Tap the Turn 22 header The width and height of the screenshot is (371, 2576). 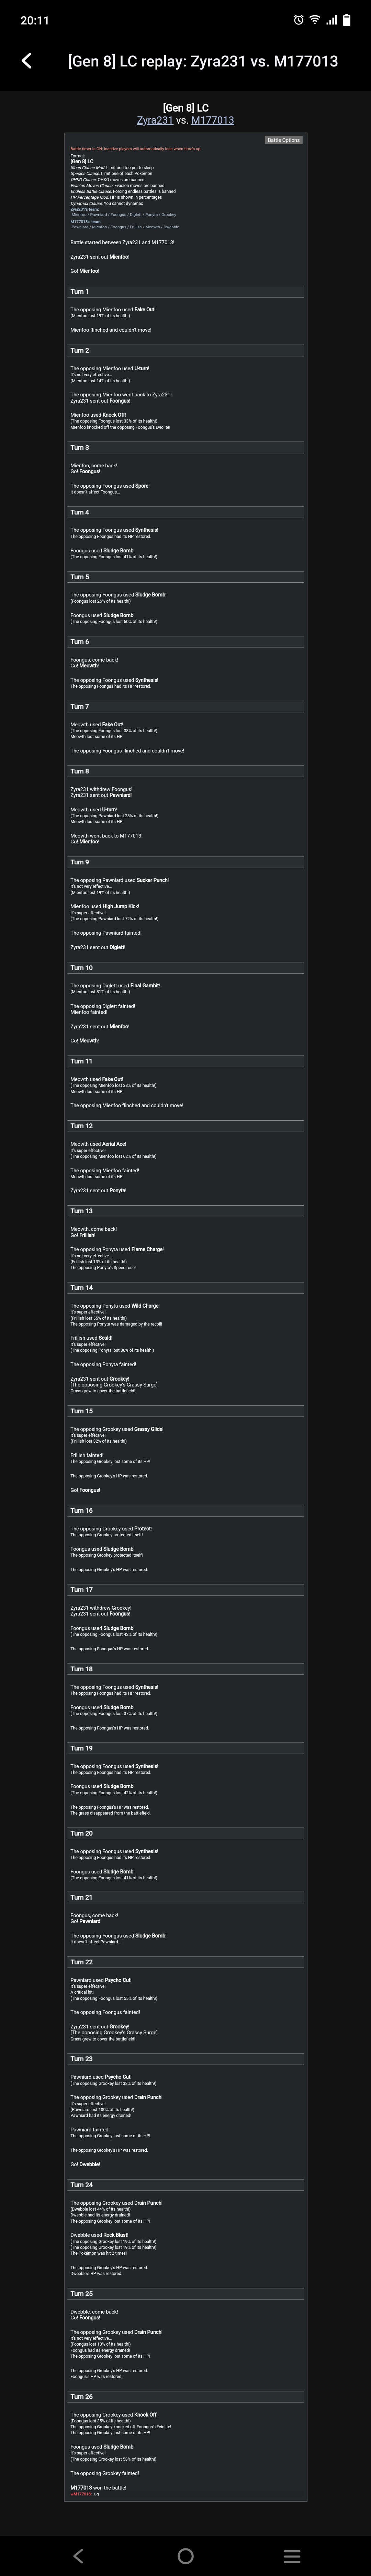tap(82, 1962)
